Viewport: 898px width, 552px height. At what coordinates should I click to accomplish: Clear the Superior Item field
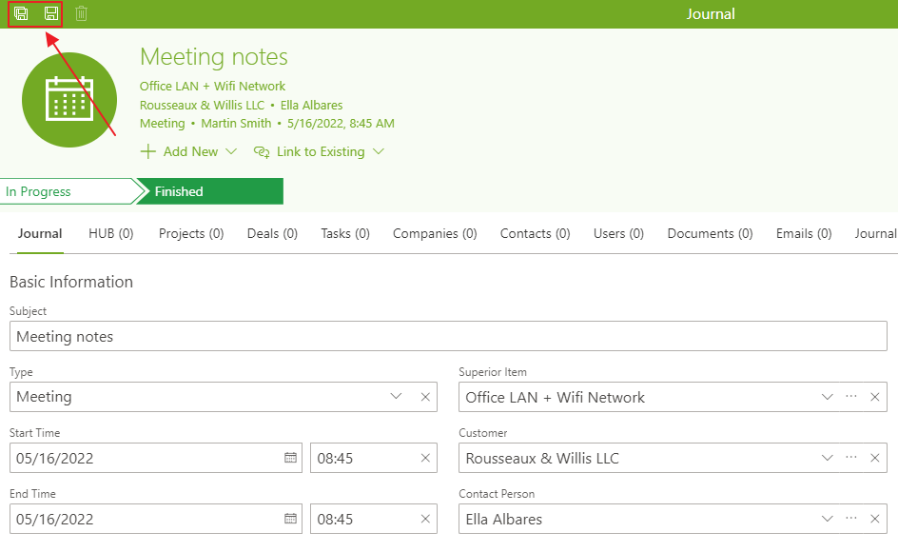click(x=874, y=397)
